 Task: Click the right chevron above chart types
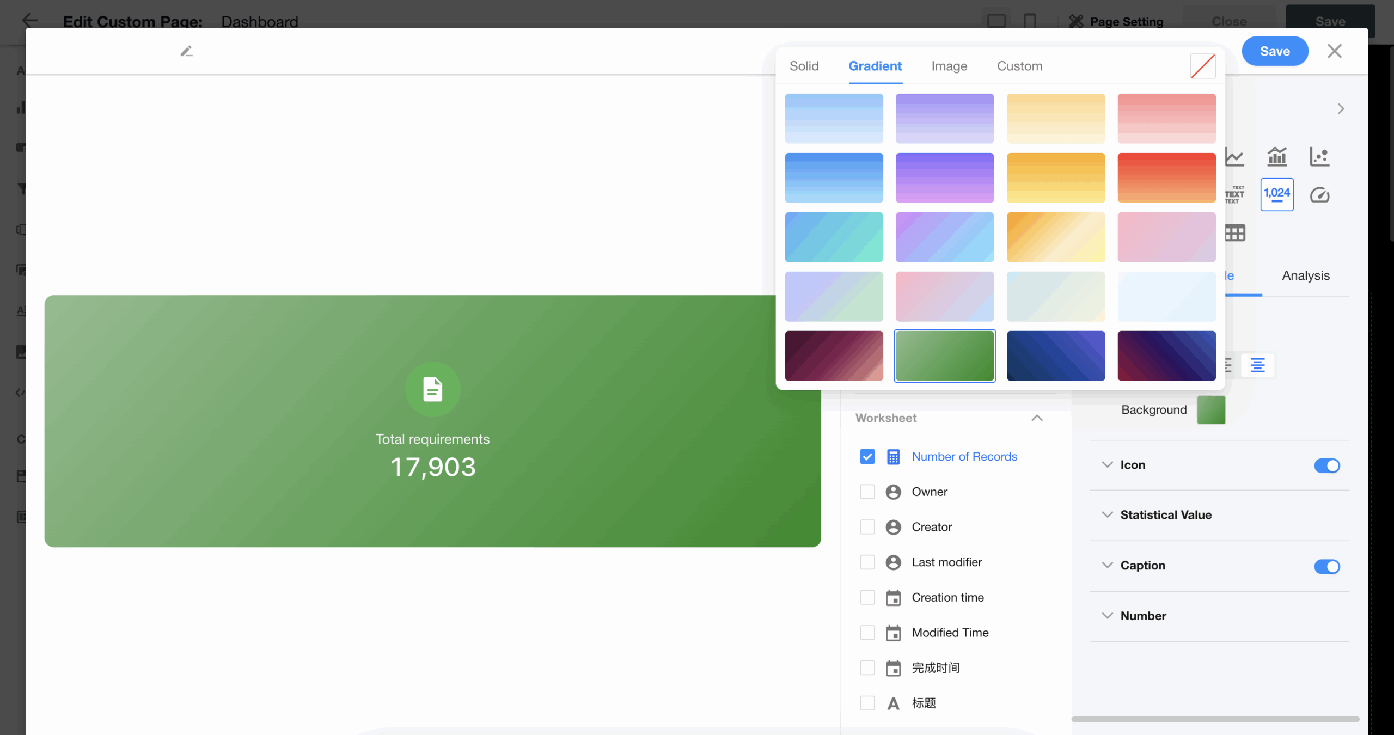point(1341,109)
